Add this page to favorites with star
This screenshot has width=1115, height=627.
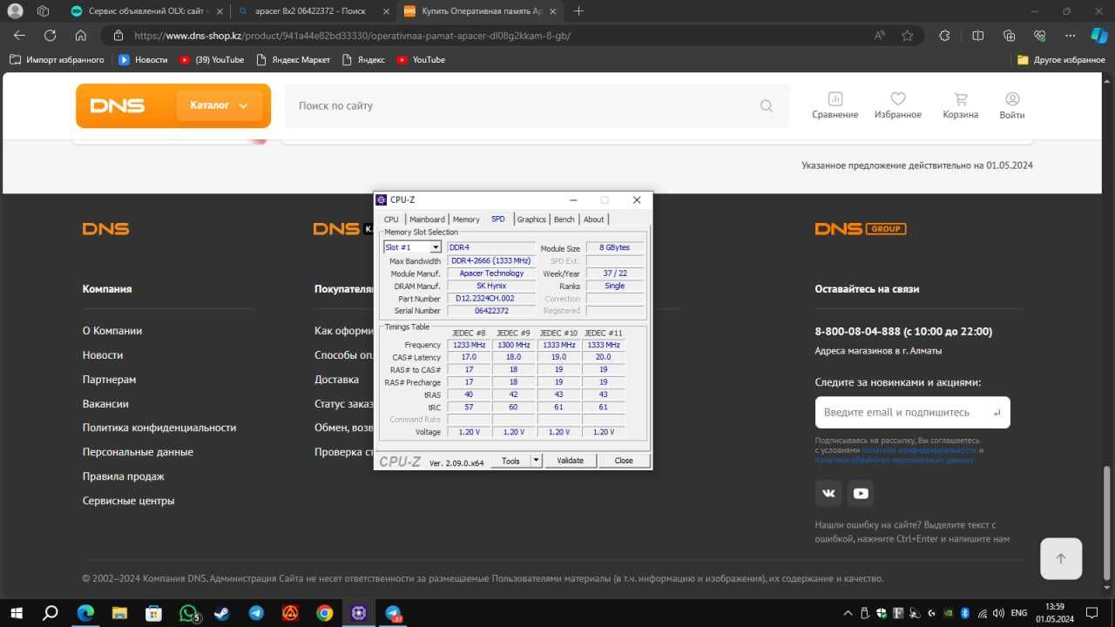pyautogui.click(x=907, y=36)
